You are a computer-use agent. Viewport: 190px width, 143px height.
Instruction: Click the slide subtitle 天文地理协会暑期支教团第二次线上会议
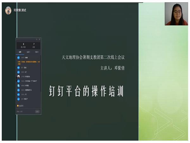coord(93,57)
